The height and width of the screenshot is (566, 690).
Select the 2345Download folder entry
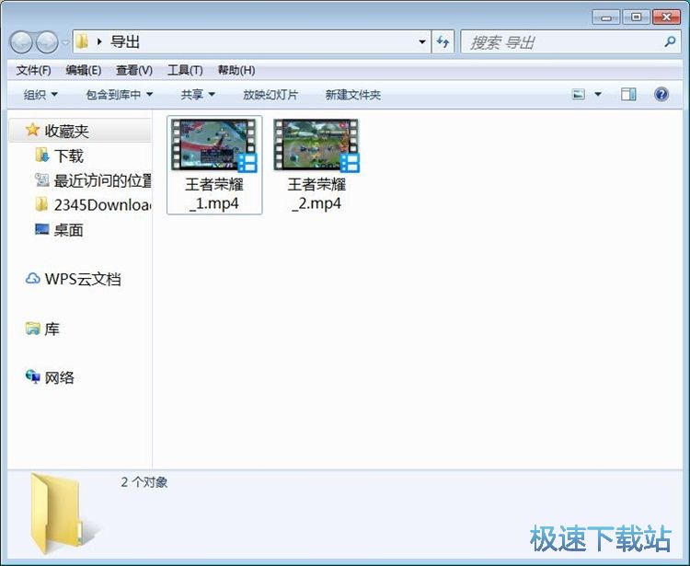[102, 204]
